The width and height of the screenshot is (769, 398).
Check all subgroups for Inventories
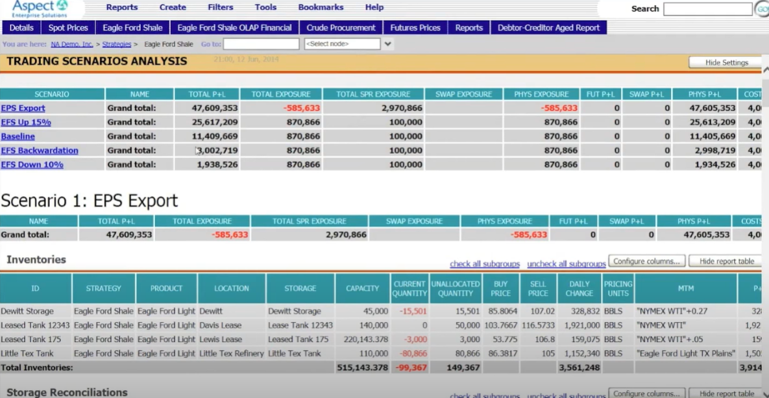[x=485, y=263]
